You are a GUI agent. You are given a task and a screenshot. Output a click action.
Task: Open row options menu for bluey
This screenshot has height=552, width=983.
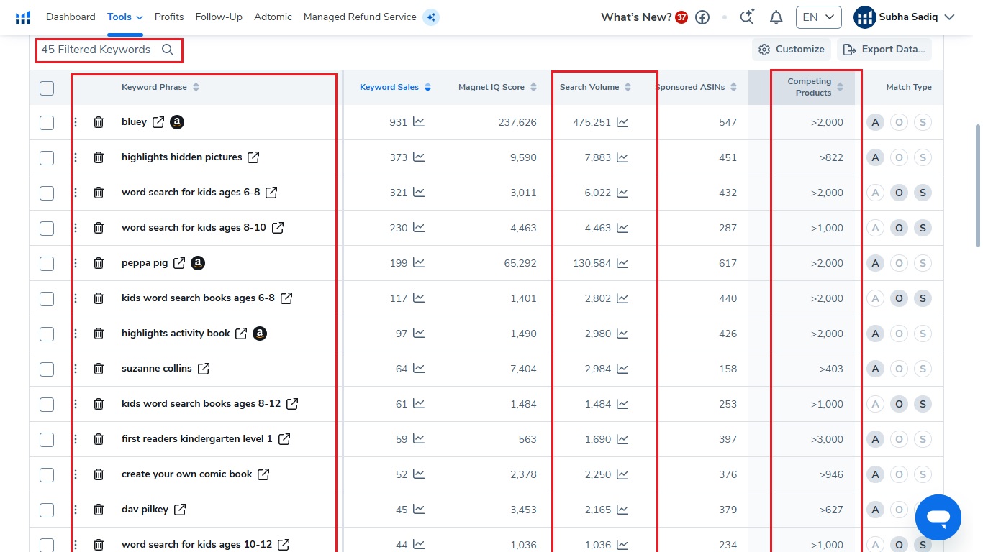[76, 122]
